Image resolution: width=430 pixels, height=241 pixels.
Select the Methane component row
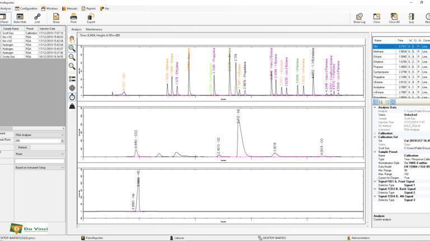(x=401, y=51)
